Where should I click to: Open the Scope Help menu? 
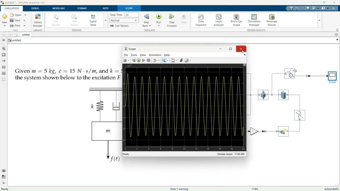pos(167,55)
